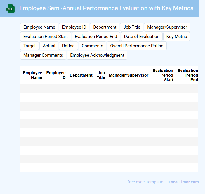Click the Manager Comments tag
The image size is (205, 194).
(x=43, y=55)
